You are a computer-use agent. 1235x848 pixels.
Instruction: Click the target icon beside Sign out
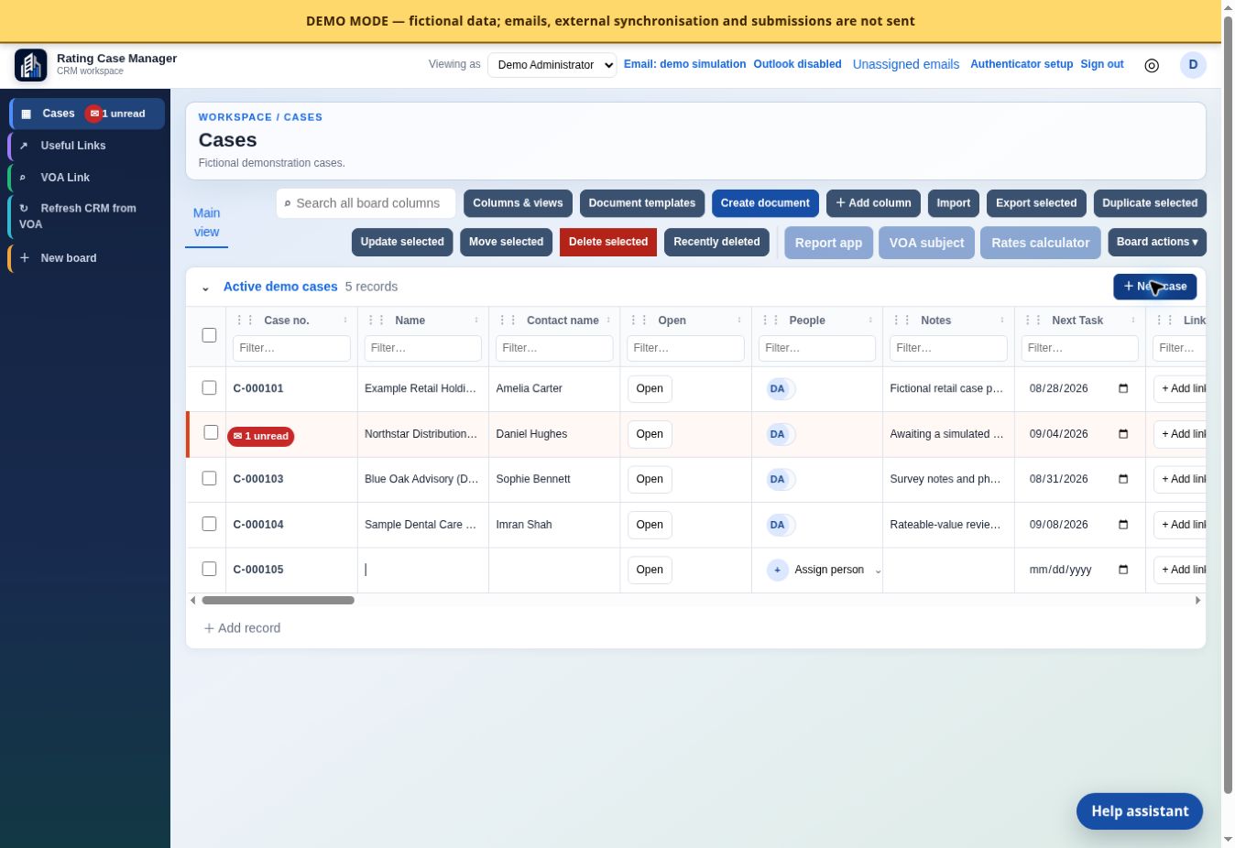tap(1152, 65)
